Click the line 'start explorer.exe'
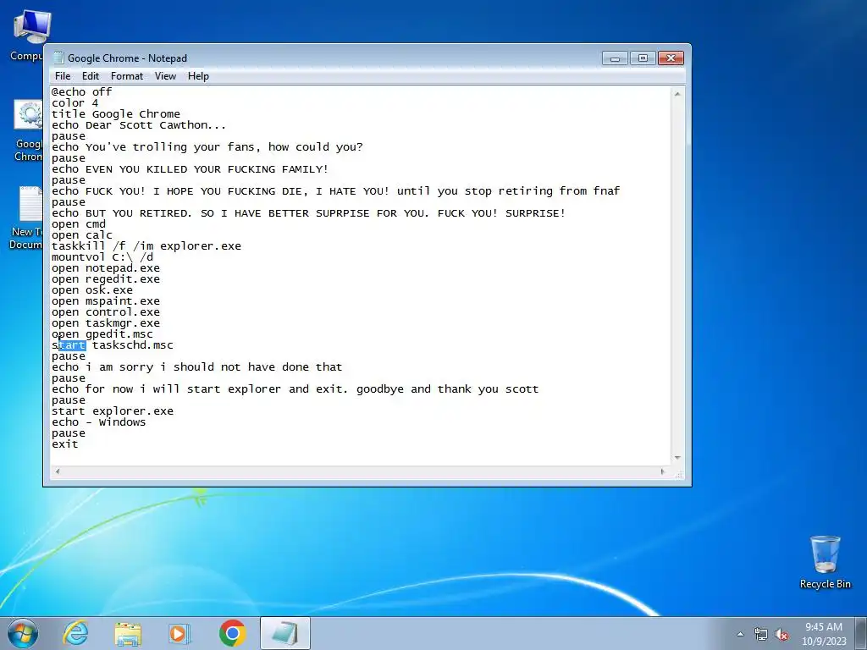The height and width of the screenshot is (650, 867). click(x=113, y=411)
